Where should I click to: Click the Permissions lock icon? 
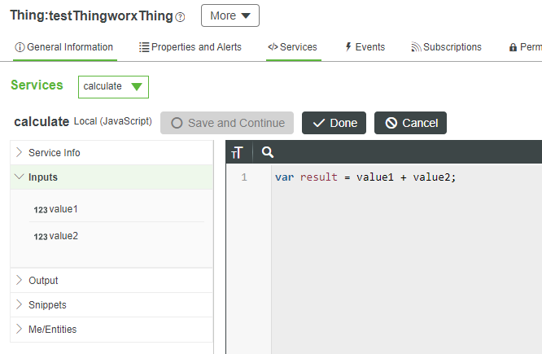point(513,47)
